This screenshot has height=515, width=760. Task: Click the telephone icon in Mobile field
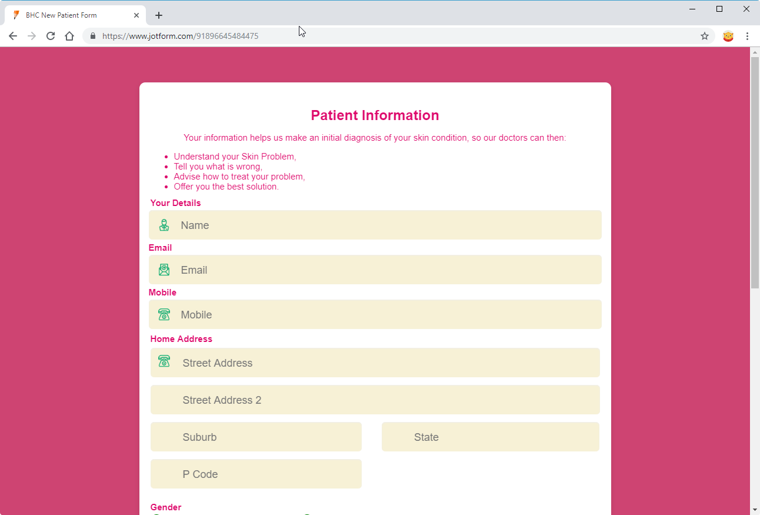tap(164, 314)
